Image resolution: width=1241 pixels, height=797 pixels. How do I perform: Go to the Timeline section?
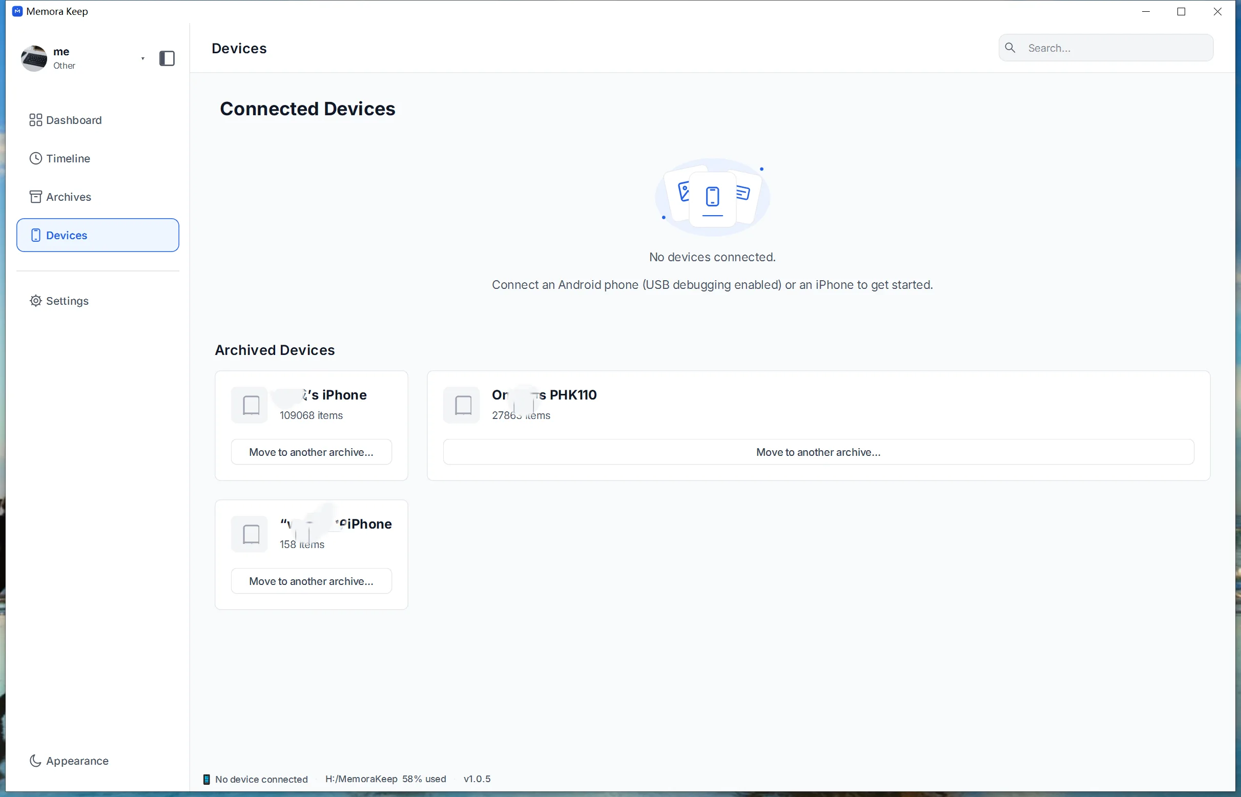coord(97,158)
